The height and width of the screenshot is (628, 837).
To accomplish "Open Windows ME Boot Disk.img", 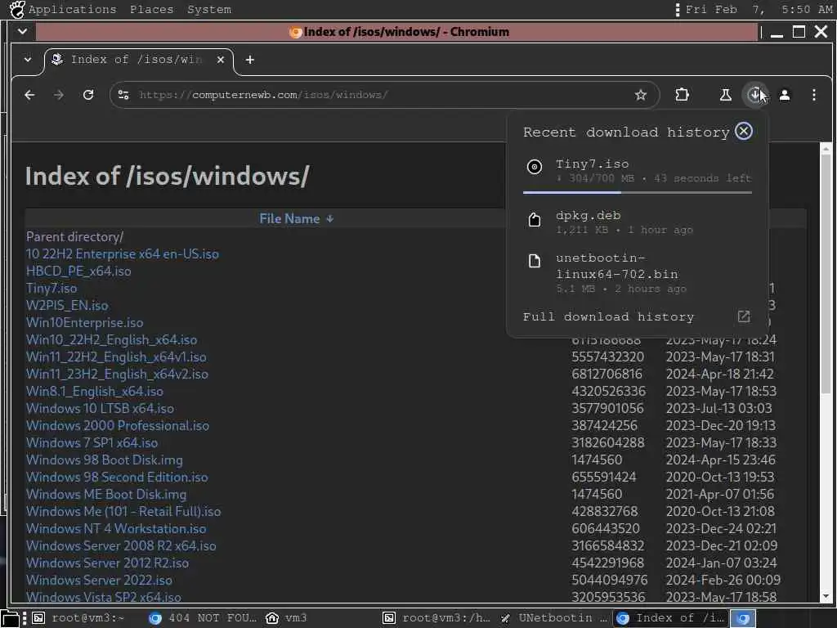I will tap(106, 494).
